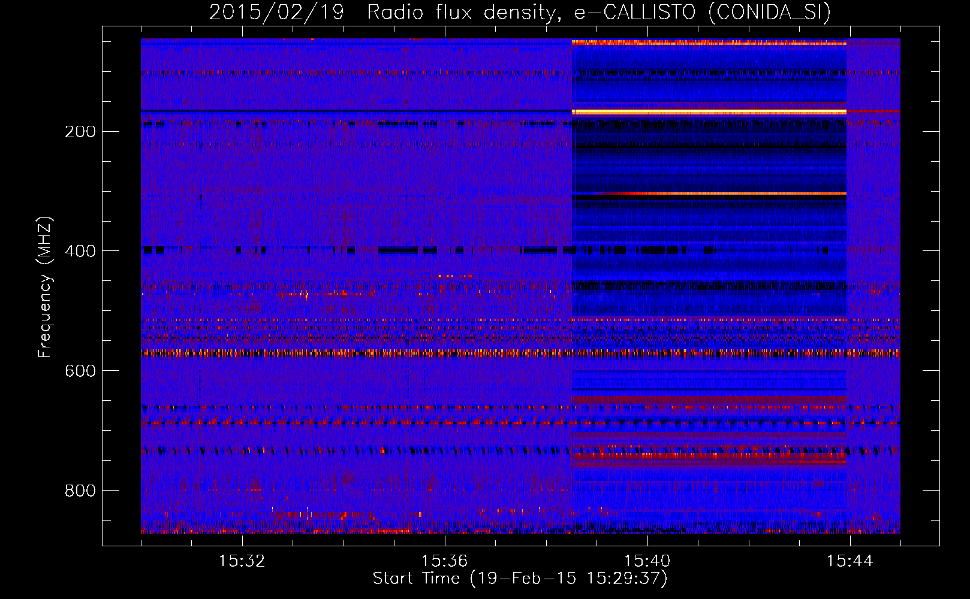
Task: Click the Frequency (MHZ) axis title
Action: [46, 287]
